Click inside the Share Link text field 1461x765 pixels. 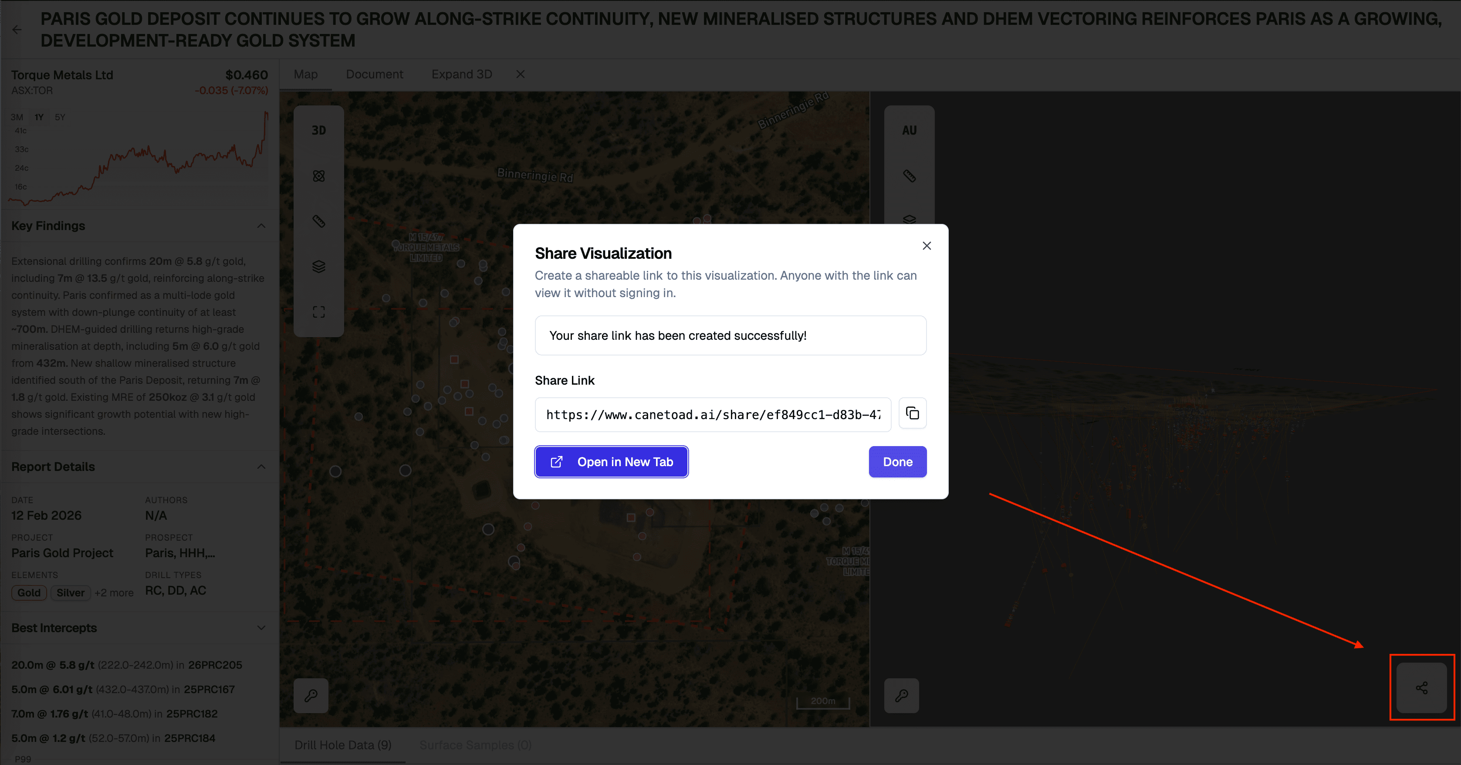click(712, 415)
